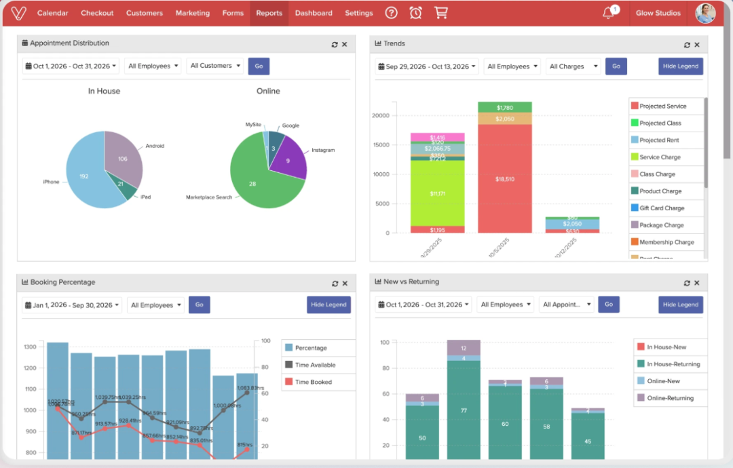
Task: Toggle Time Booked legend entry
Action: pos(313,382)
